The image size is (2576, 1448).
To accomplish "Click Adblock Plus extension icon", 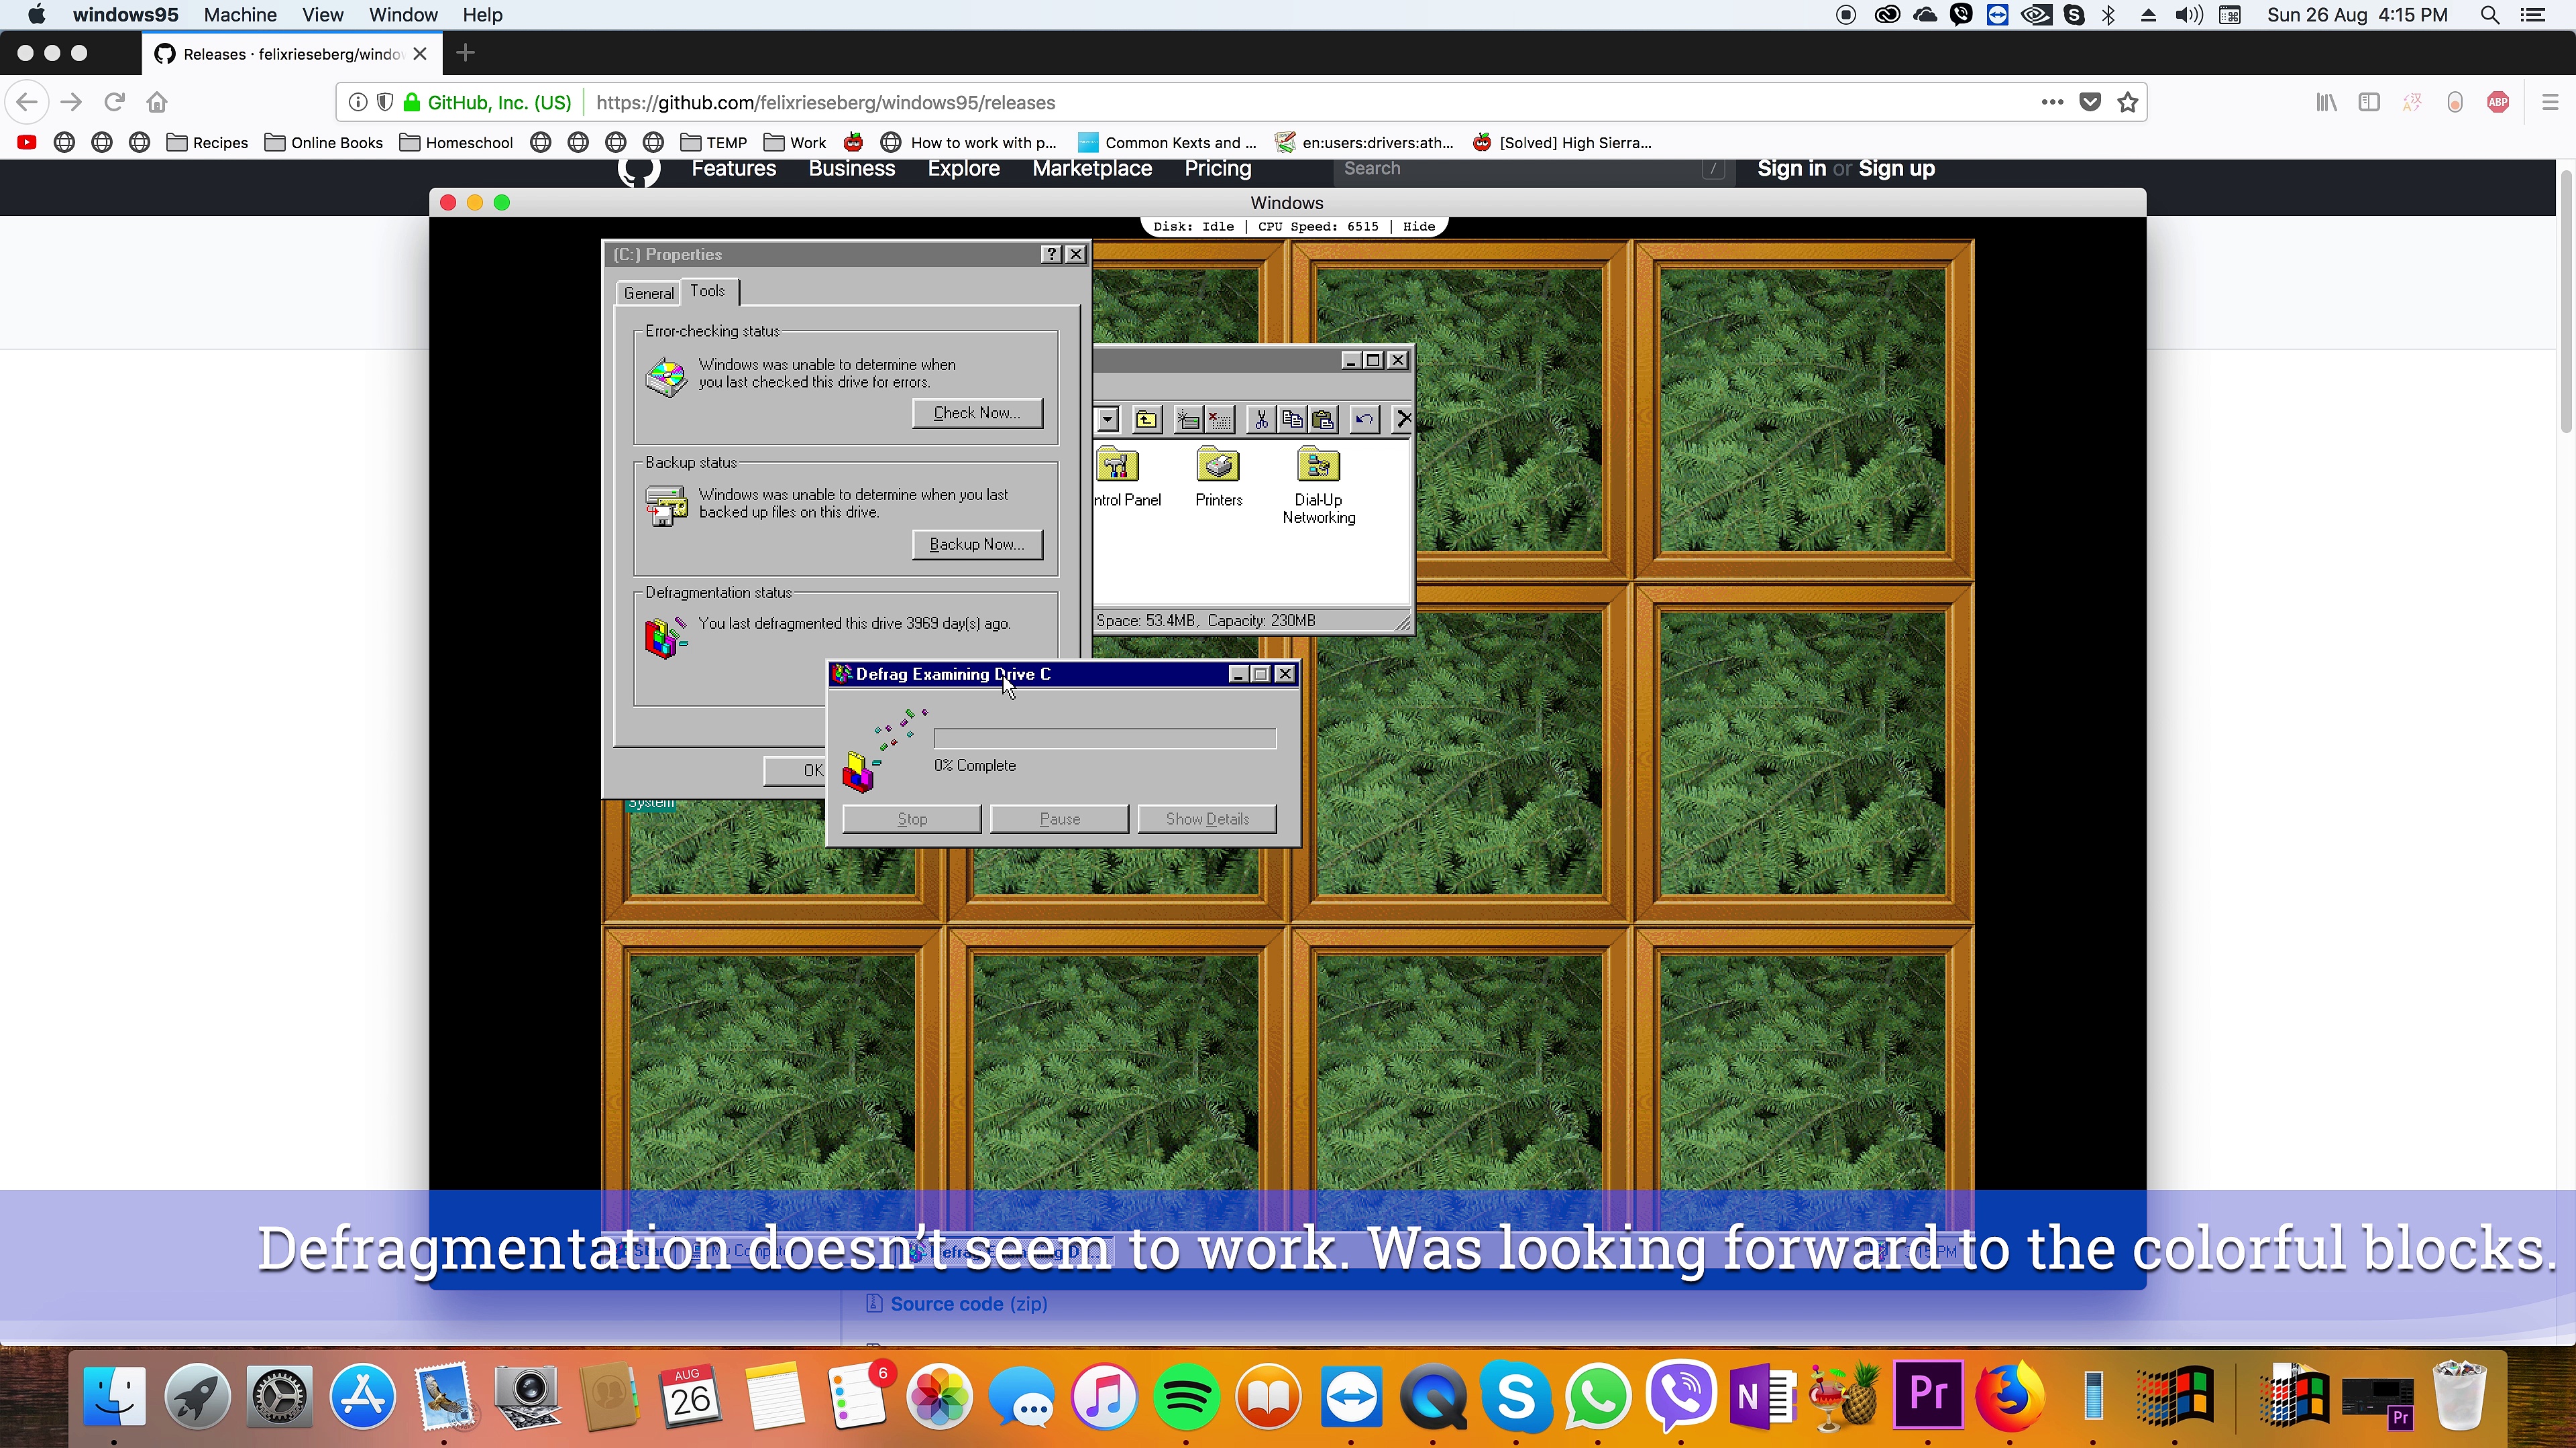I will coord(2497,102).
